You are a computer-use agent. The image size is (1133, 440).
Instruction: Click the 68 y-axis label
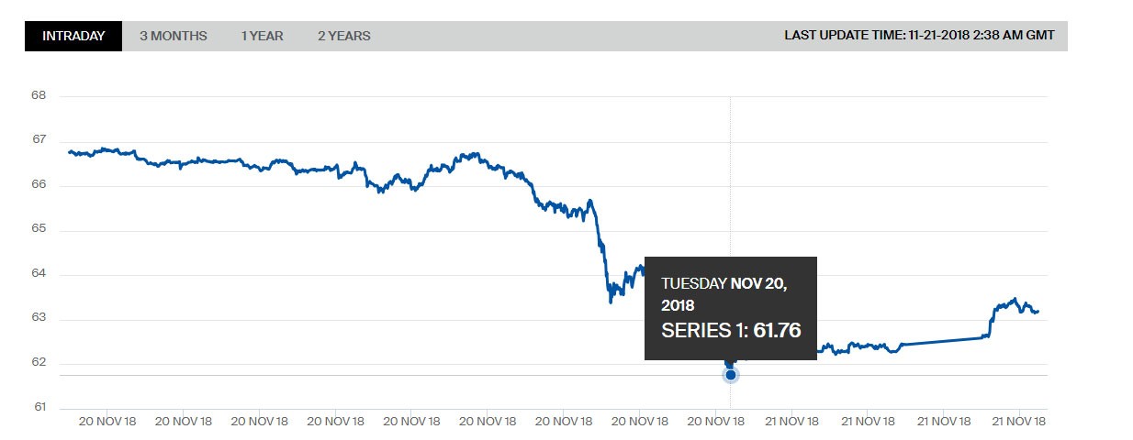click(39, 95)
